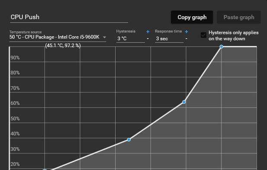
Task: Select the curve point near 39%
Action: click(129, 139)
